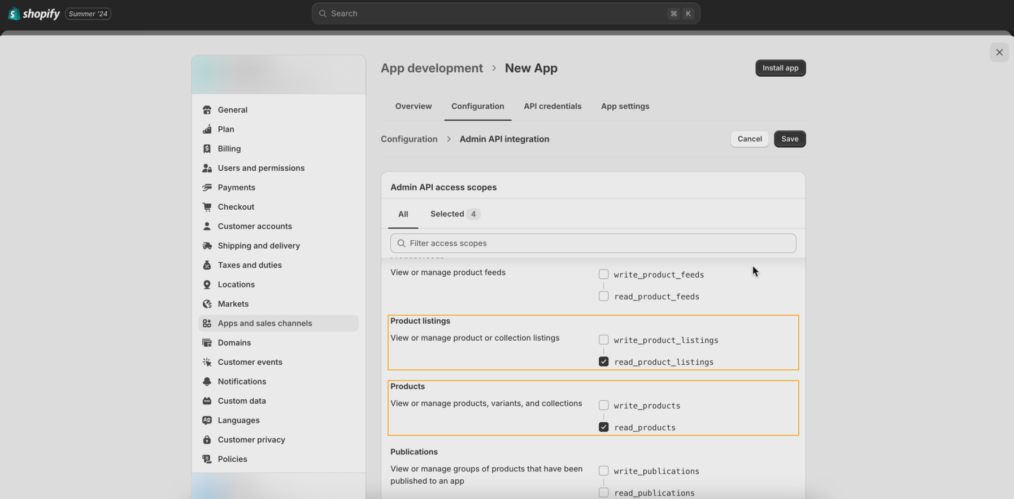1014x499 pixels.
Task: Switch to the Overview tab
Action: pyautogui.click(x=414, y=107)
